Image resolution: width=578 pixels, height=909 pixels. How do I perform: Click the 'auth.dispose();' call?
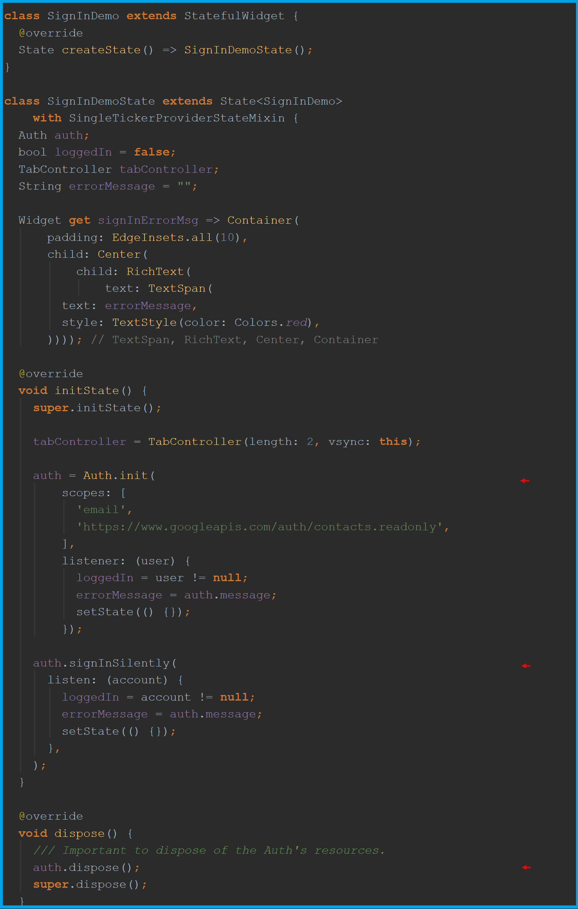pyautogui.click(x=86, y=868)
